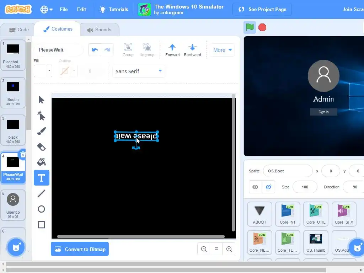
Task: Select the Line tool
Action: (41, 193)
